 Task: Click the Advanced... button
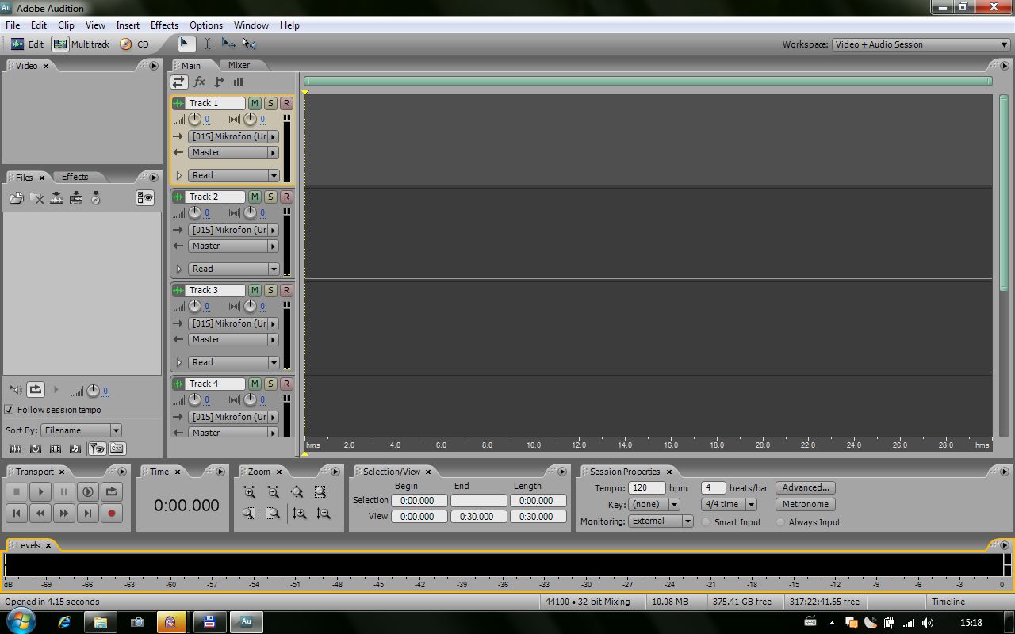[x=806, y=487]
